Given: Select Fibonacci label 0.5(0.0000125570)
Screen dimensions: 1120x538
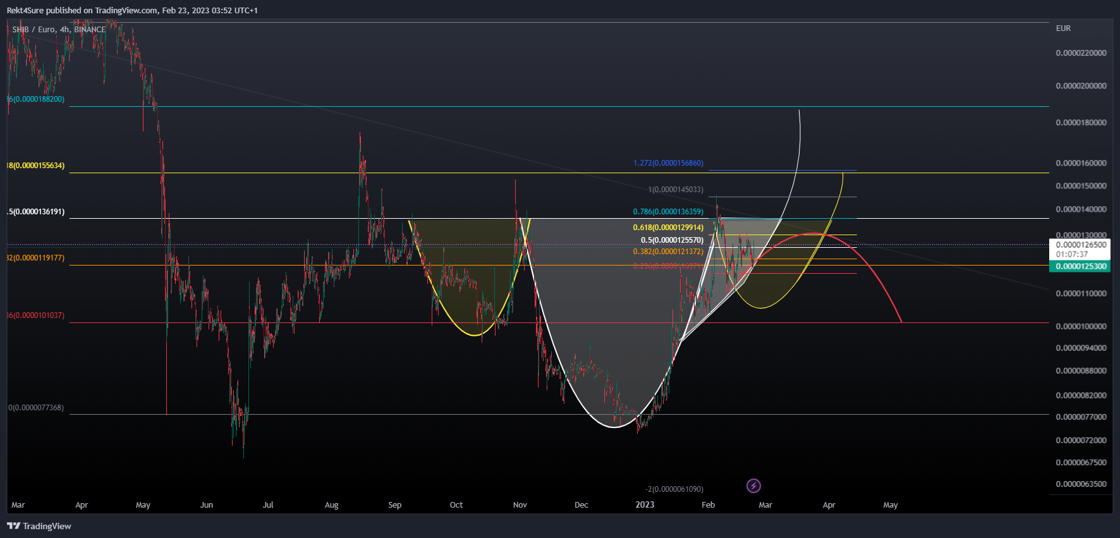Looking at the screenshot, I should point(672,240).
